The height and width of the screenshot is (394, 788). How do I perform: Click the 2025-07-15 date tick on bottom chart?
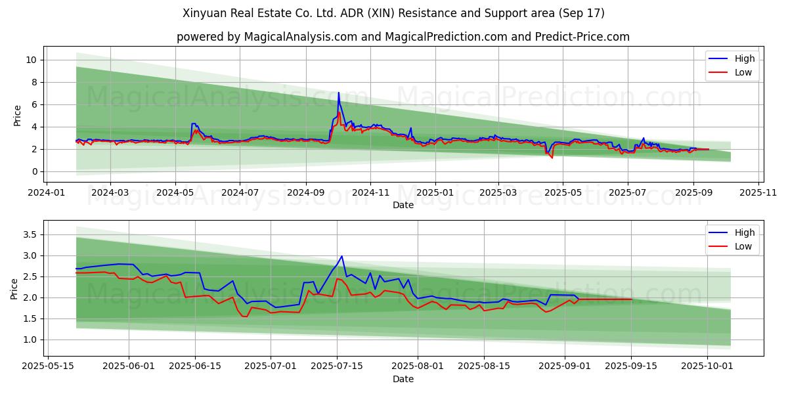[x=337, y=366]
